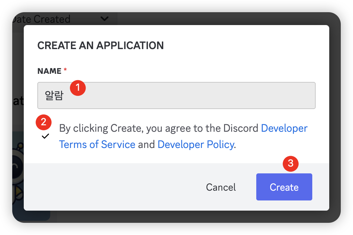Cancel the Create an Application dialog
Viewport: 353px width, 235px height.
click(x=221, y=187)
